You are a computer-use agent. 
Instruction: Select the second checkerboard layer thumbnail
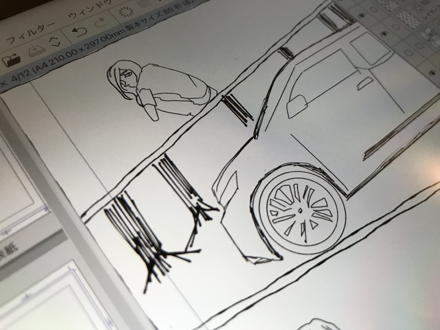coord(409,19)
